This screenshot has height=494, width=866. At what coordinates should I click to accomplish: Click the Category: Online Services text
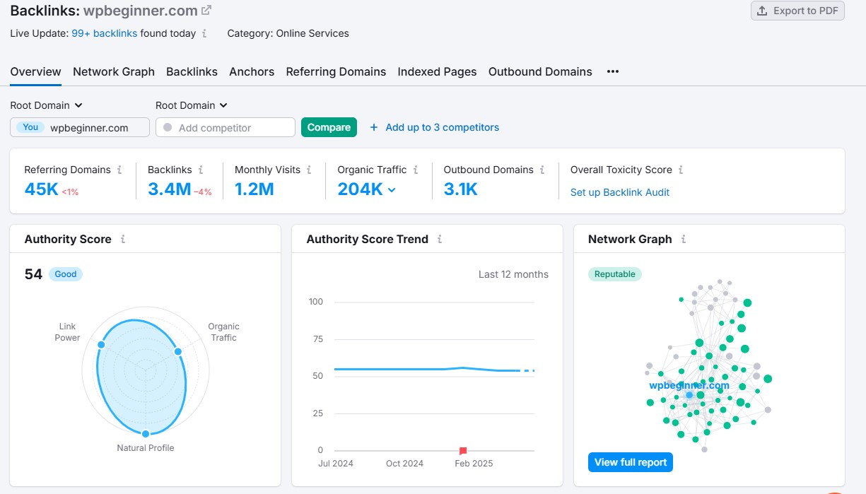tap(288, 33)
